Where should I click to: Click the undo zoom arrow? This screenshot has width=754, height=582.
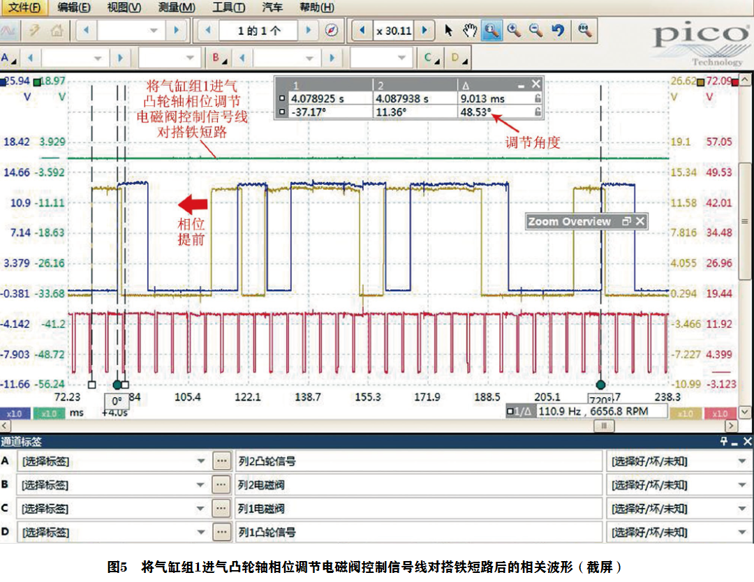pos(558,30)
